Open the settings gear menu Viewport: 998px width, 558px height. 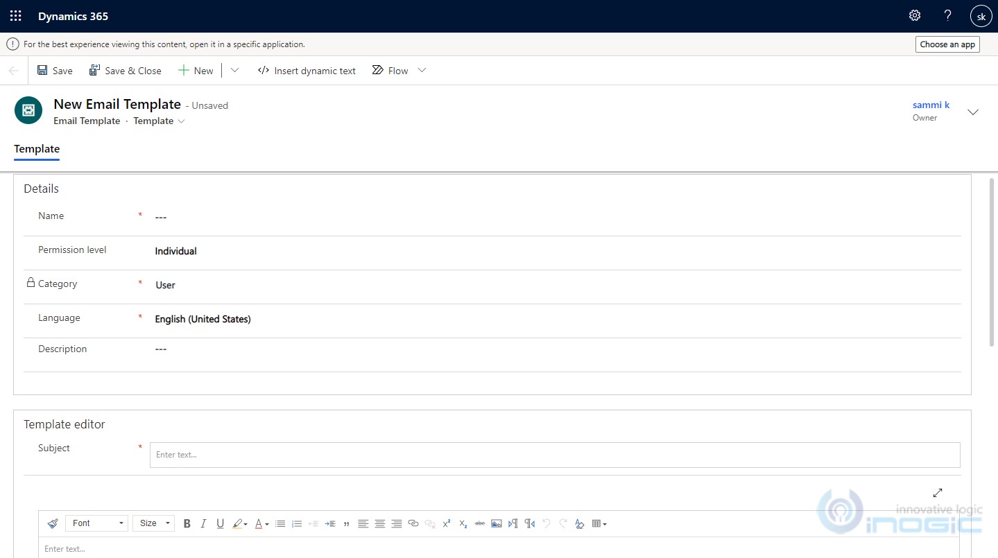click(915, 16)
